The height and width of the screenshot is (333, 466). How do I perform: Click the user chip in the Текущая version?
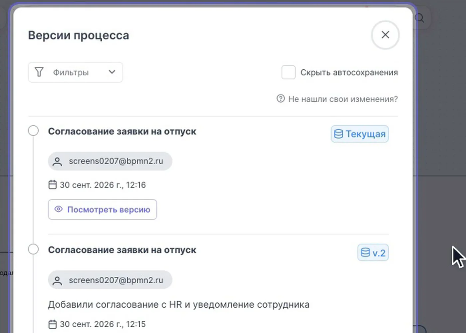click(x=110, y=161)
